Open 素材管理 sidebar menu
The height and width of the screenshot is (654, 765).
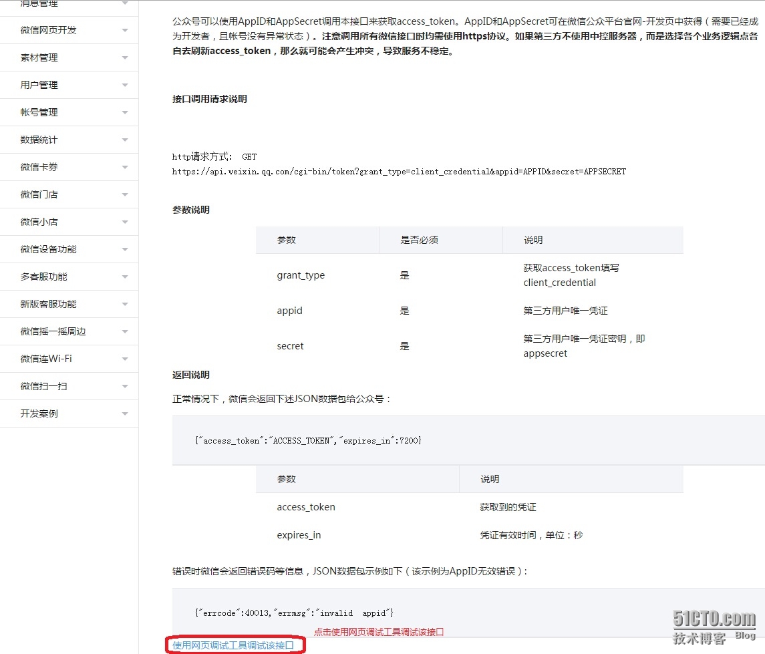pyautogui.click(x=69, y=57)
